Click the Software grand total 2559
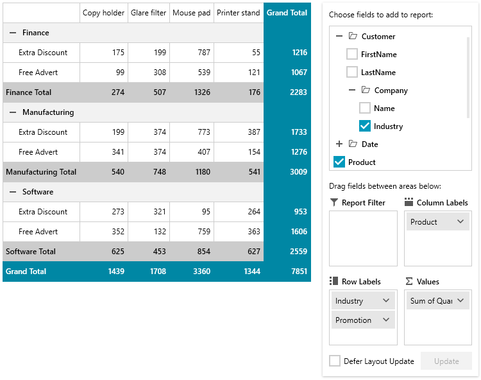This screenshot has width=481, height=380. (x=299, y=252)
